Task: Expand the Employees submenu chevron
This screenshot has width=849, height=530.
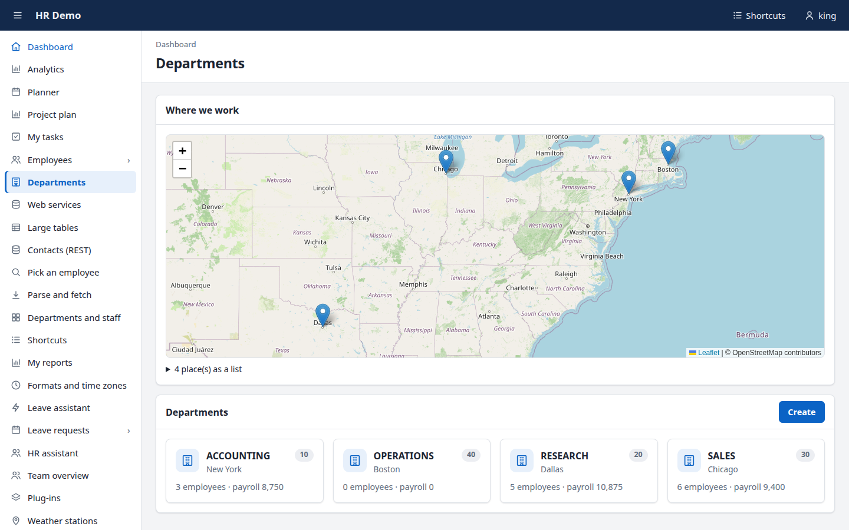Action: tap(129, 160)
